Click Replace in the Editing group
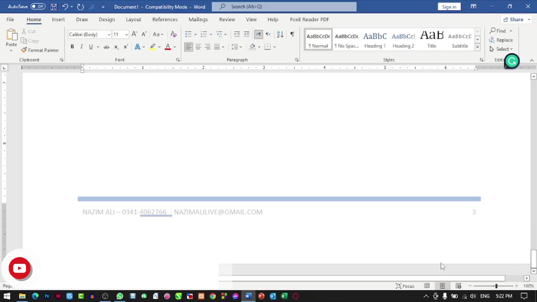537x302 pixels. click(501, 40)
